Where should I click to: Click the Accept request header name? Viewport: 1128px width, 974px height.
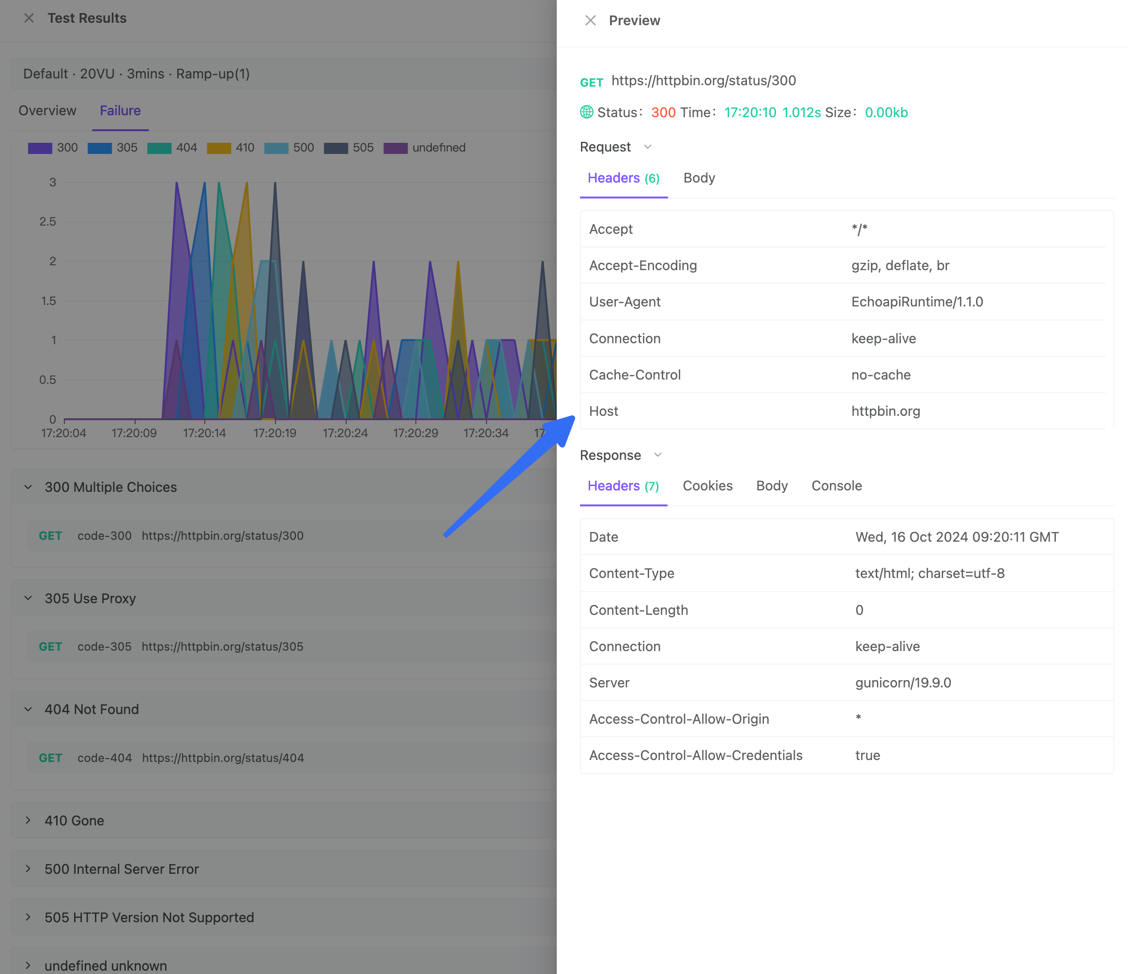(x=611, y=229)
